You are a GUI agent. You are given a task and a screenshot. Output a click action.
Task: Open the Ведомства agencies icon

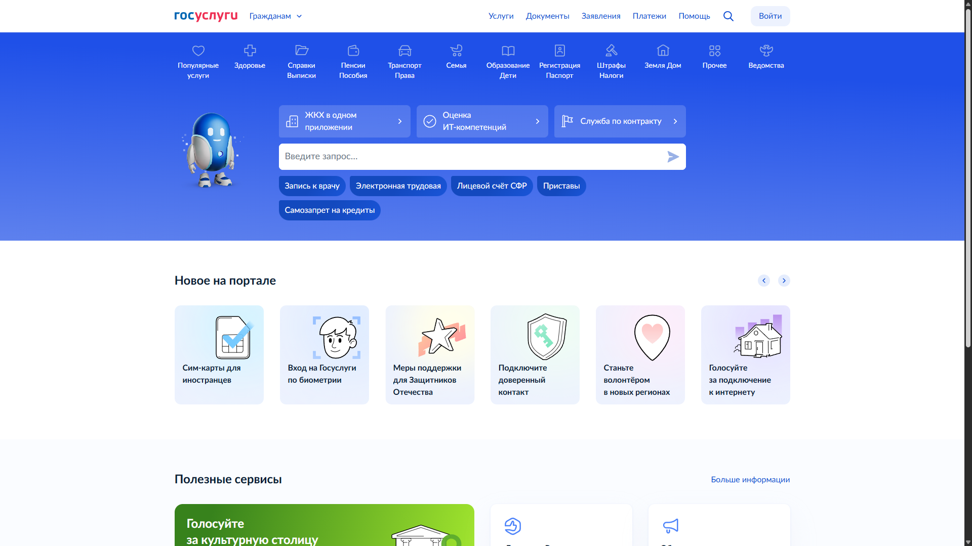766,51
